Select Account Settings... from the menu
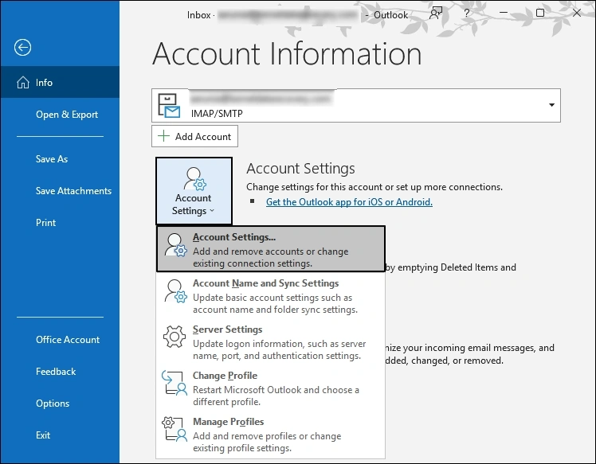Viewport: 596px width, 464px height. pyautogui.click(x=271, y=249)
